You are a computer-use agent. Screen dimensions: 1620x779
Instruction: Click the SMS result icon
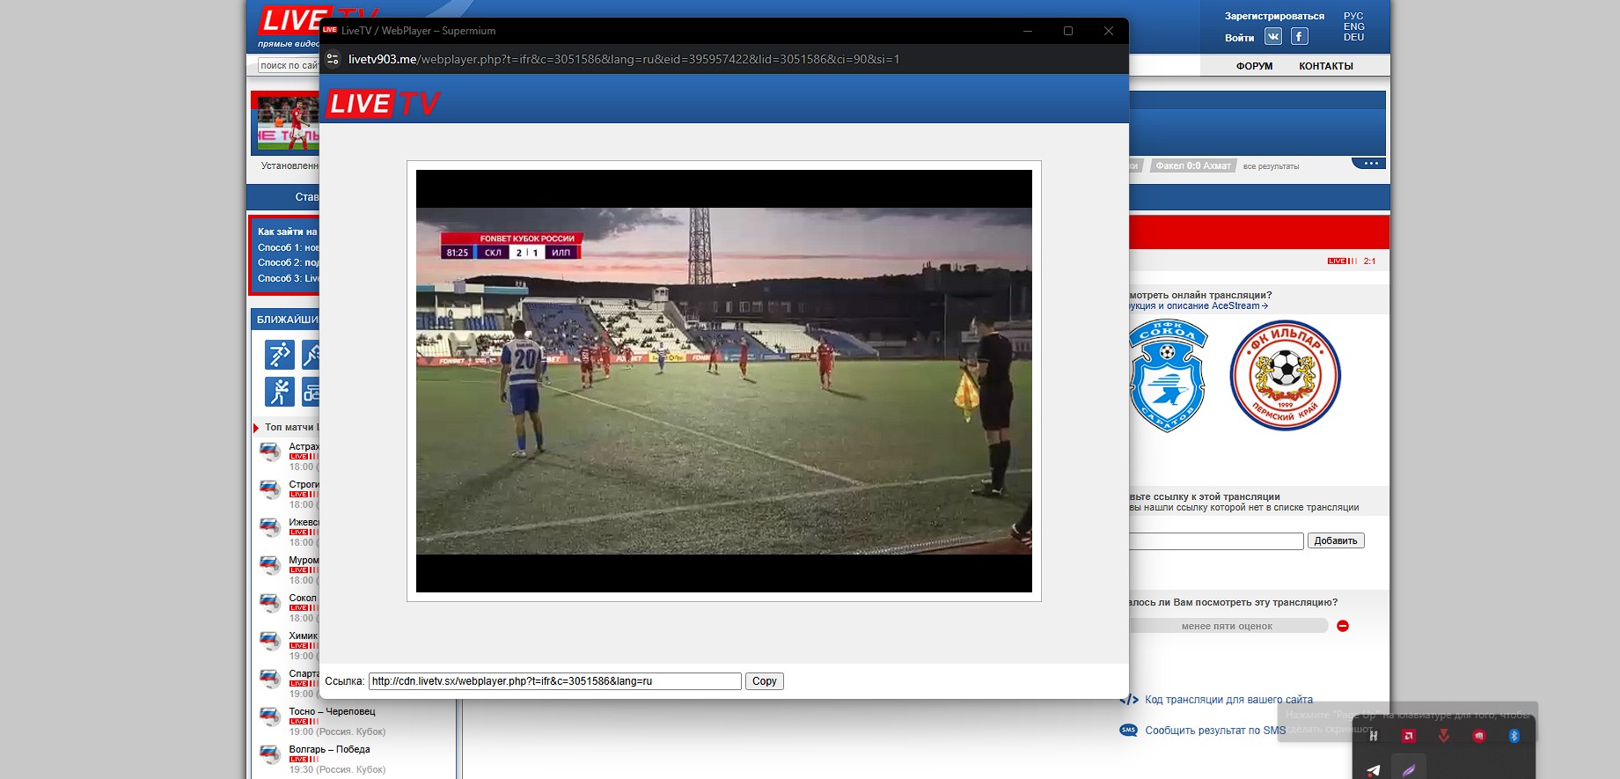pyautogui.click(x=1128, y=730)
